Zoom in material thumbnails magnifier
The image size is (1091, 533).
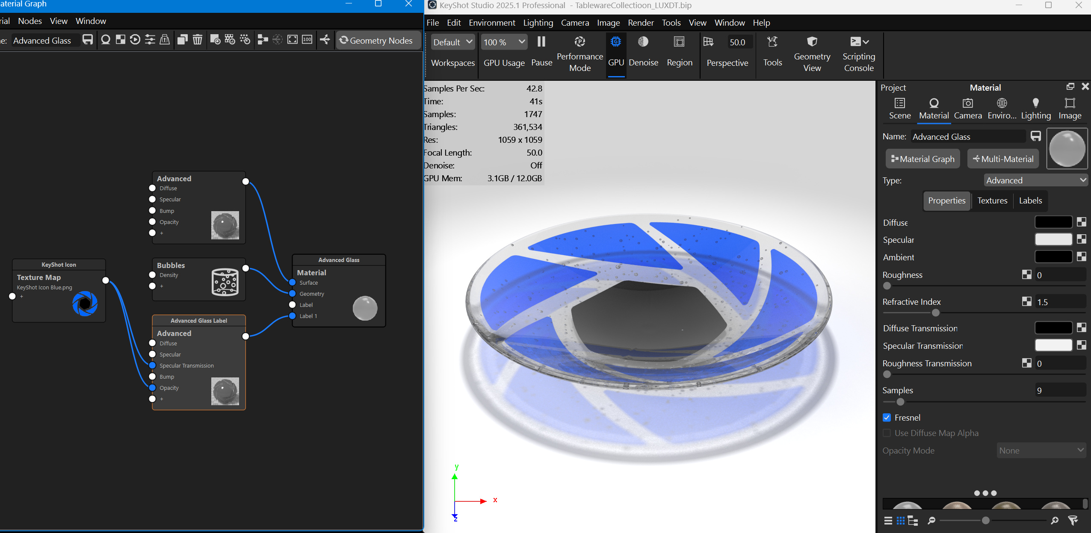tap(1055, 520)
